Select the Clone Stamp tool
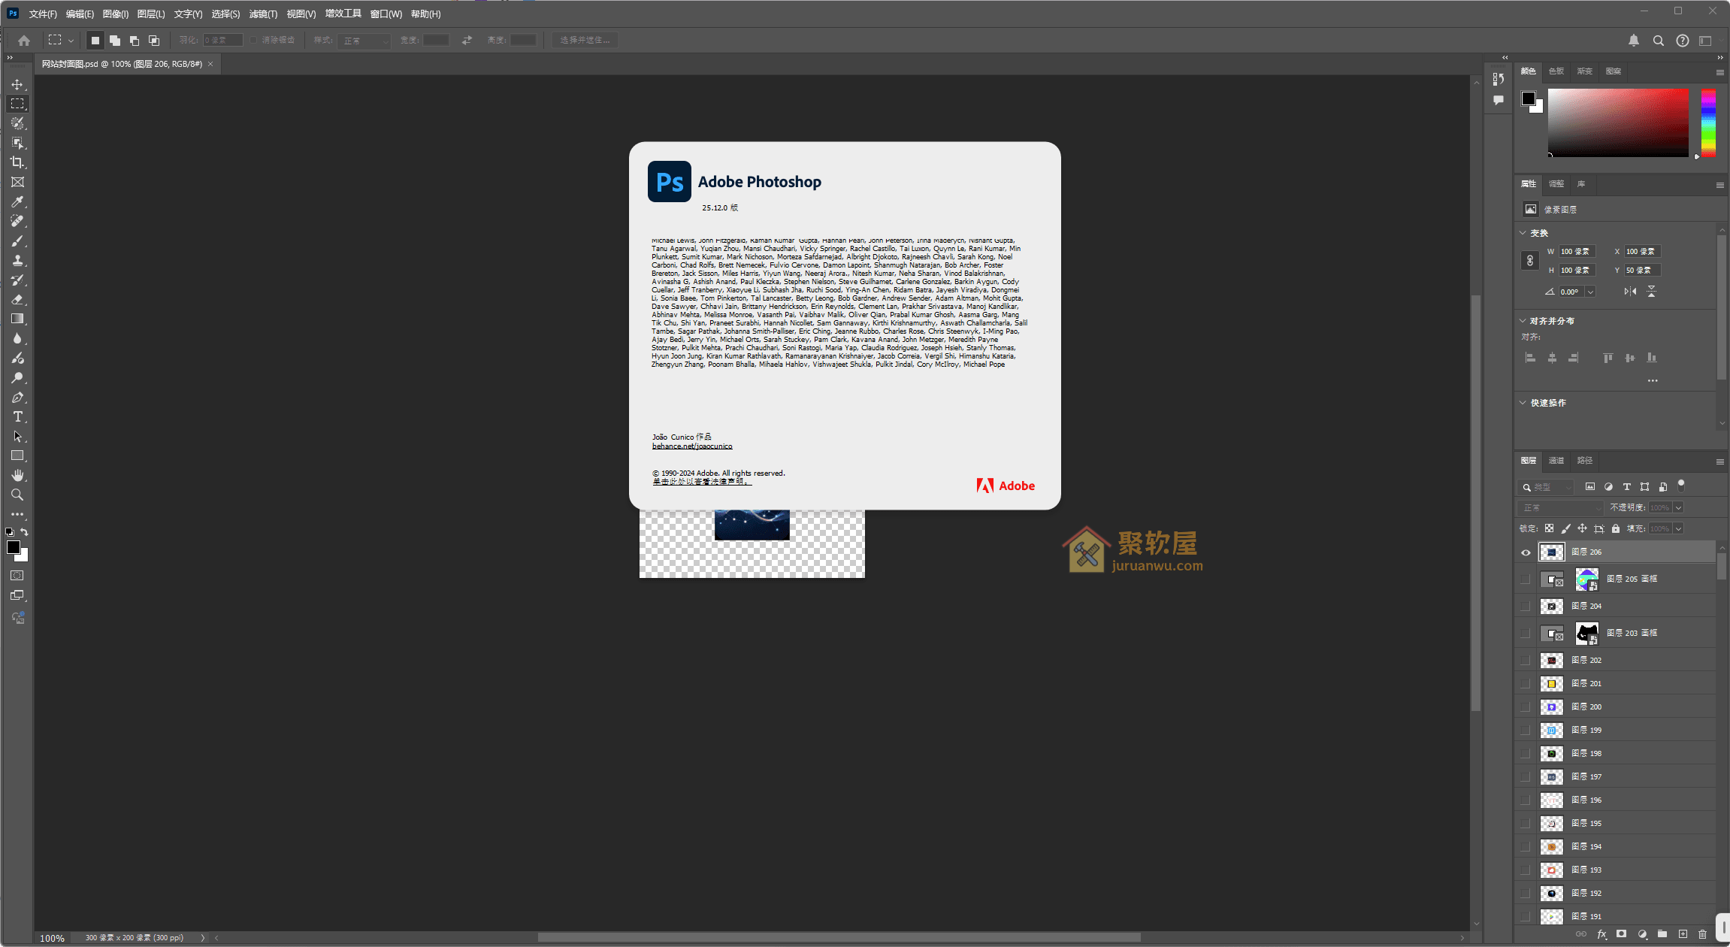Screen dimensions: 1730x947 click(17, 260)
